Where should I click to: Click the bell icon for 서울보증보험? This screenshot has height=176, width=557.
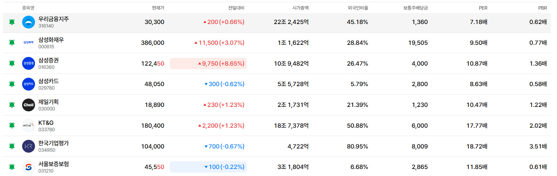pyautogui.click(x=12, y=167)
